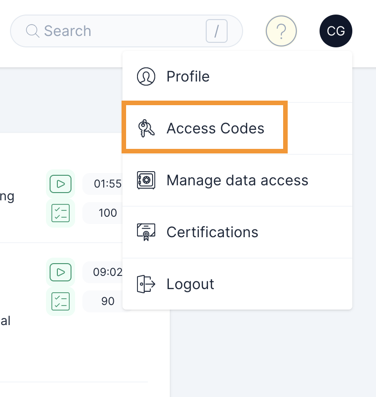
Task: Click the keys icon beside Access Codes
Action: pyautogui.click(x=146, y=128)
